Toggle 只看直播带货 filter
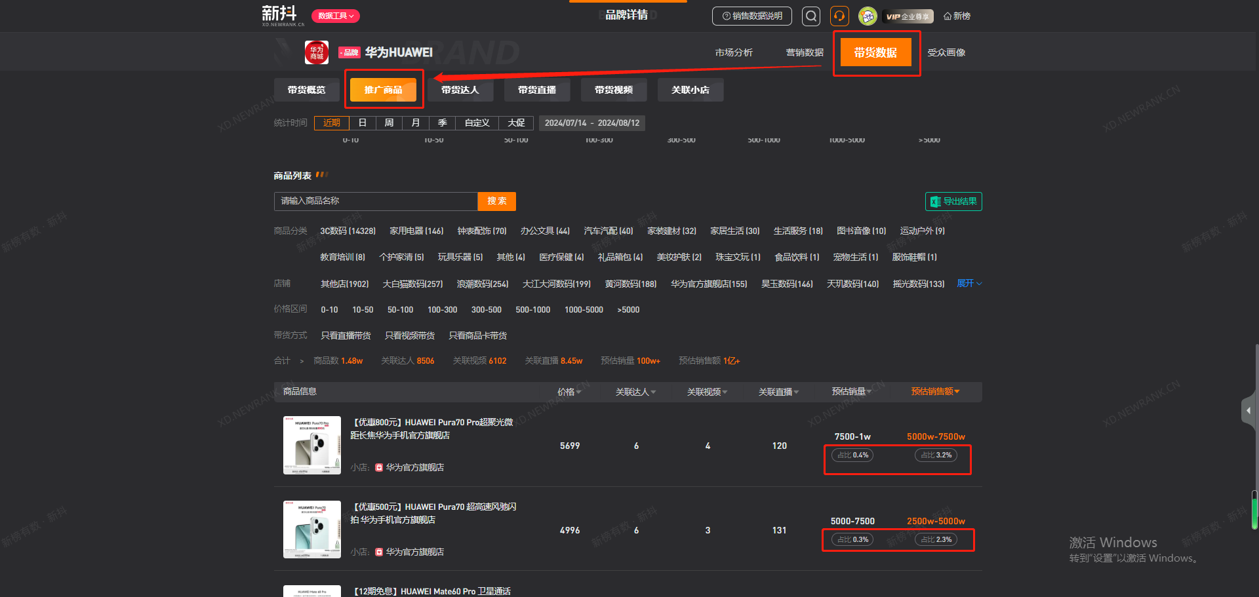The width and height of the screenshot is (1259, 597). click(346, 336)
